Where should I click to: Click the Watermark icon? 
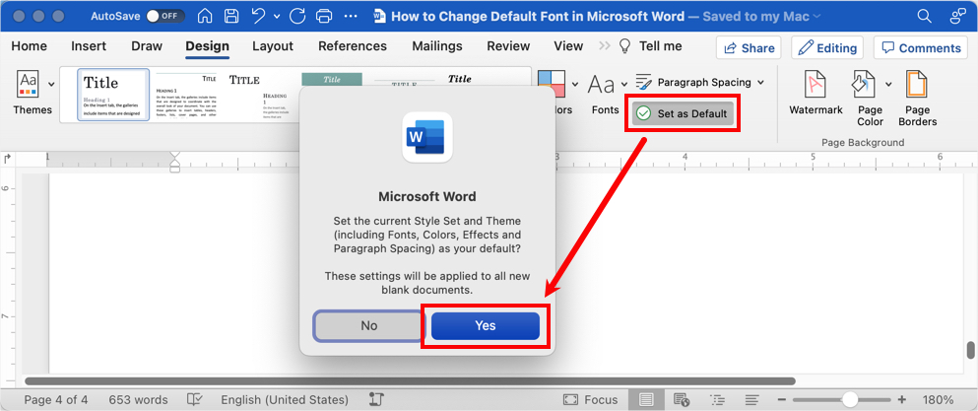pos(815,85)
